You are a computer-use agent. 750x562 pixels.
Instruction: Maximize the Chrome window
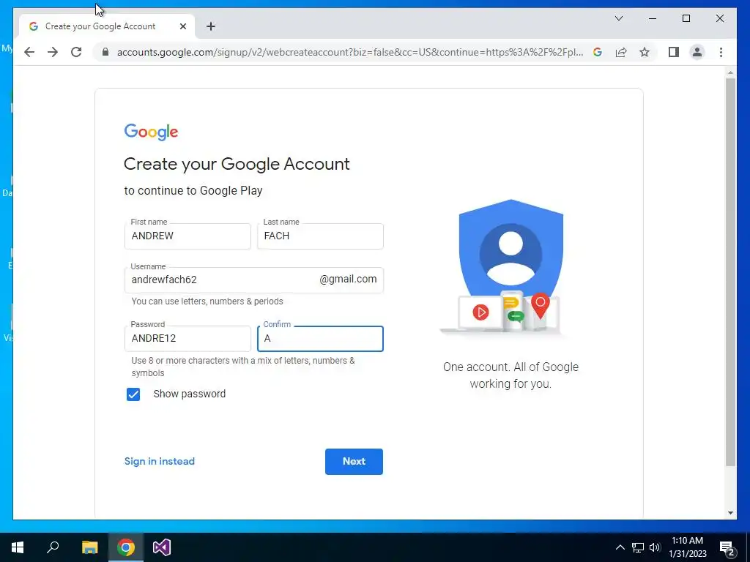point(686,18)
